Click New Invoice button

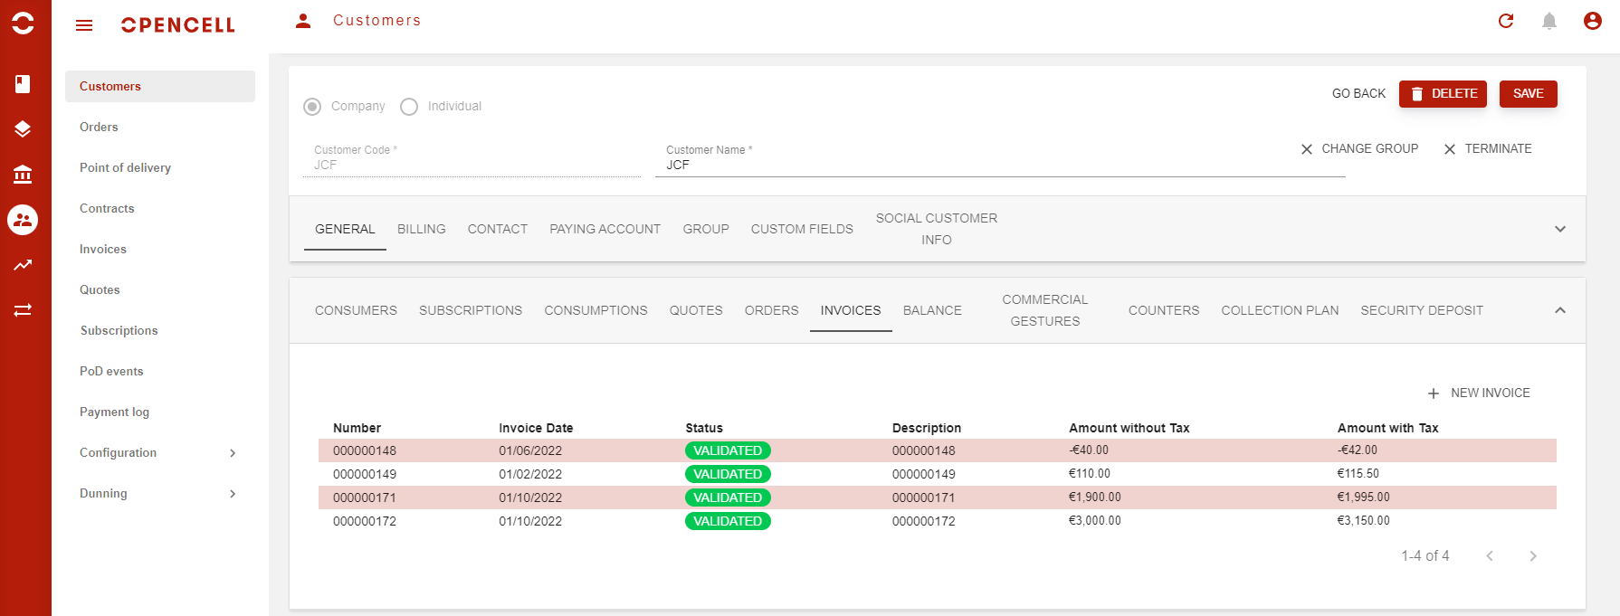(x=1479, y=393)
